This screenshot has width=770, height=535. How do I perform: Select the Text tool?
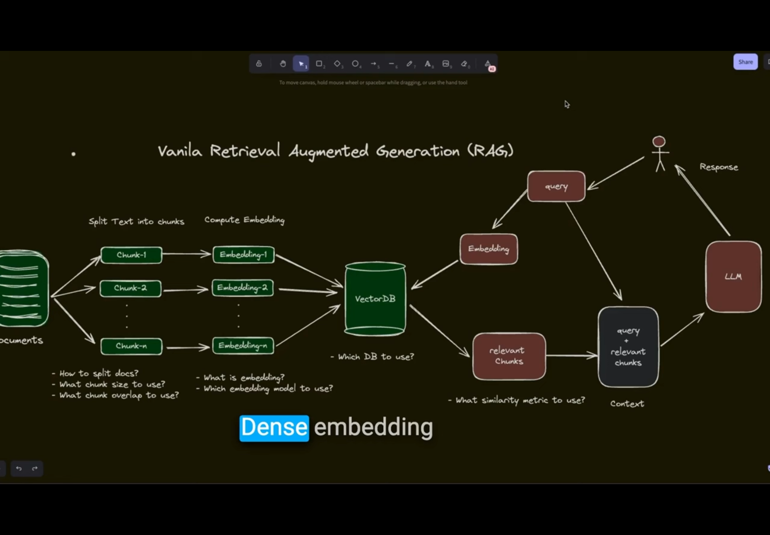coord(428,64)
